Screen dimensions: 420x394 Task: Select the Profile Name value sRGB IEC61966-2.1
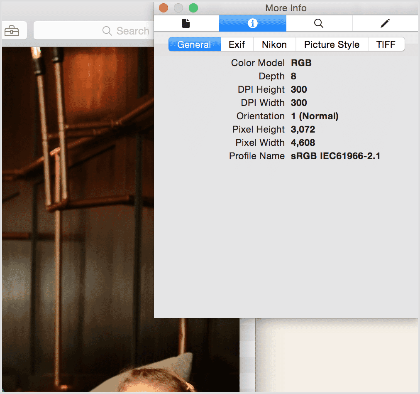(336, 156)
